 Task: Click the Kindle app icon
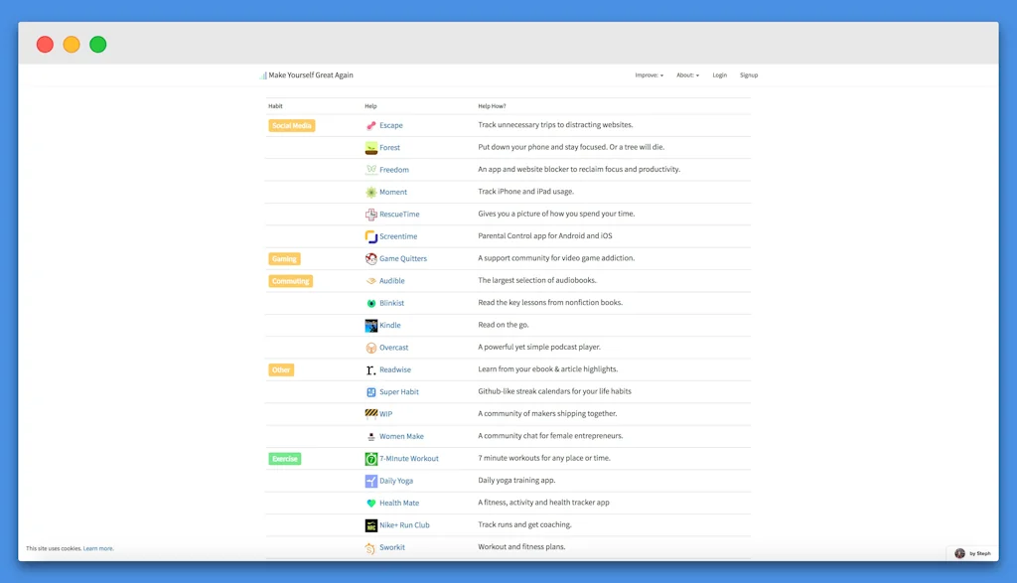pyautogui.click(x=370, y=326)
